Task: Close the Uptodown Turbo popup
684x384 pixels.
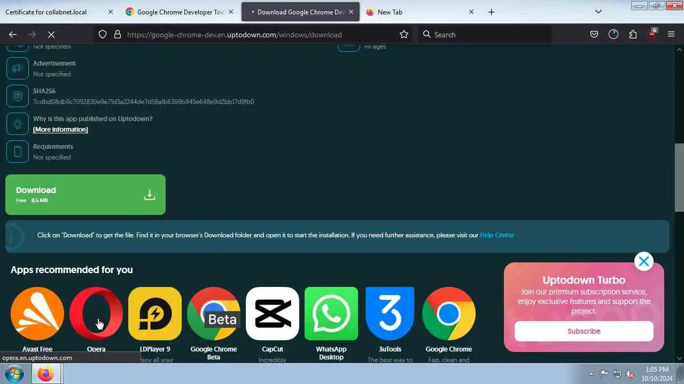Action: tap(644, 261)
